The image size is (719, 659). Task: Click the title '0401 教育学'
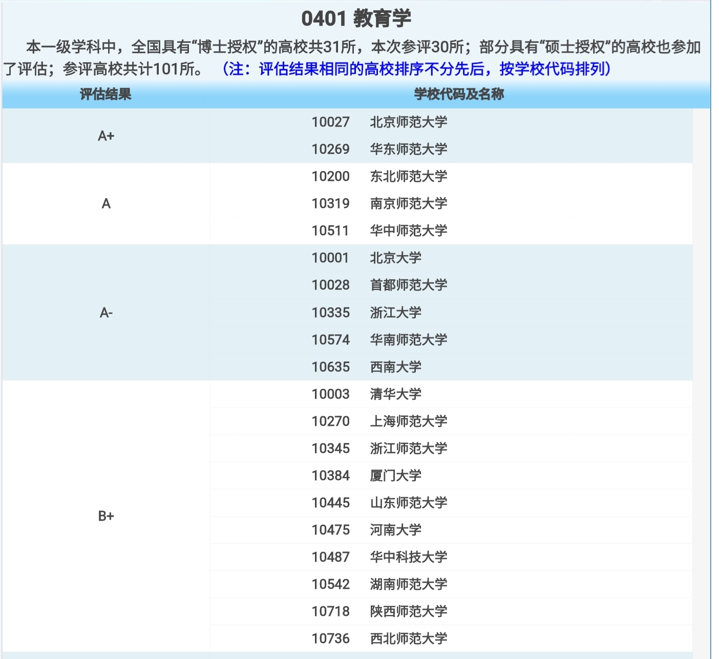(356, 18)
